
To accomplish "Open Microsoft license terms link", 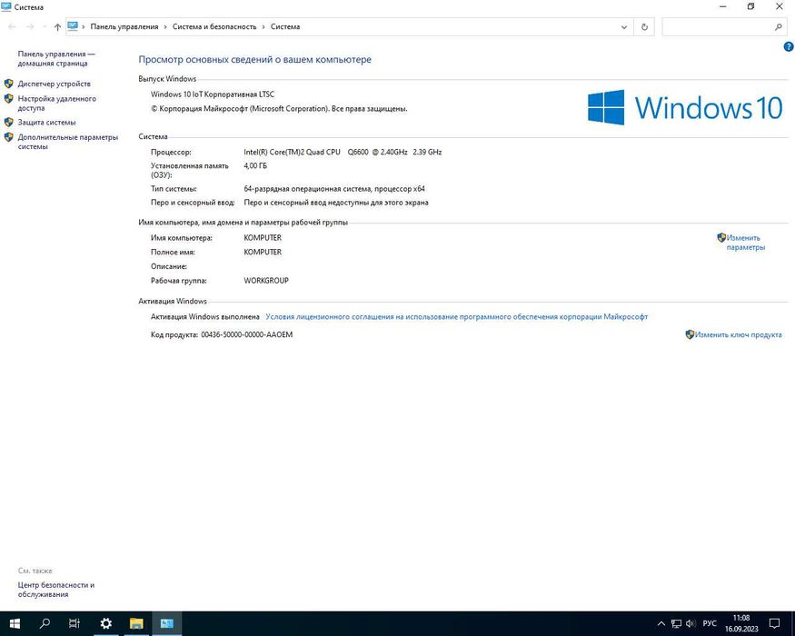I will coord(457,316).
